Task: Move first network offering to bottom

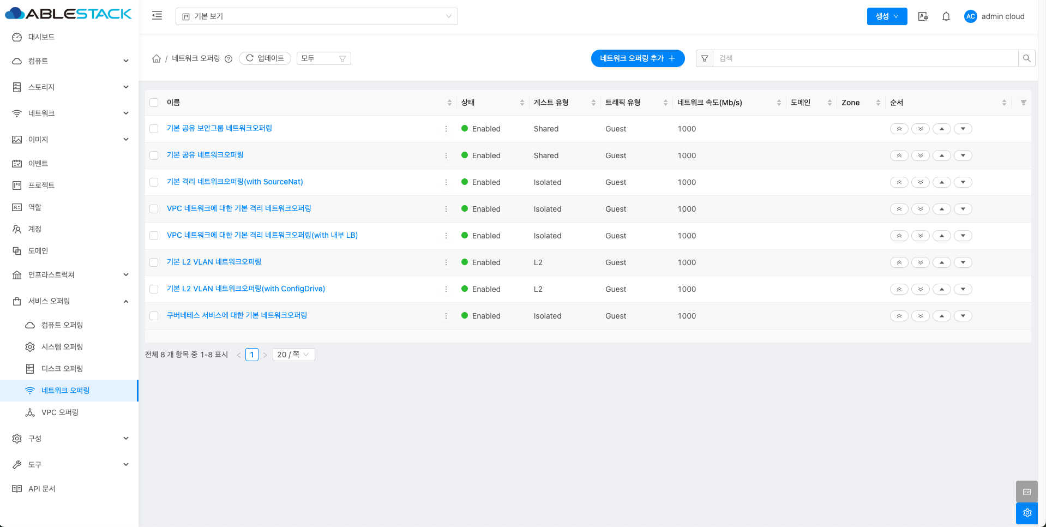Action: click(921, 129)
